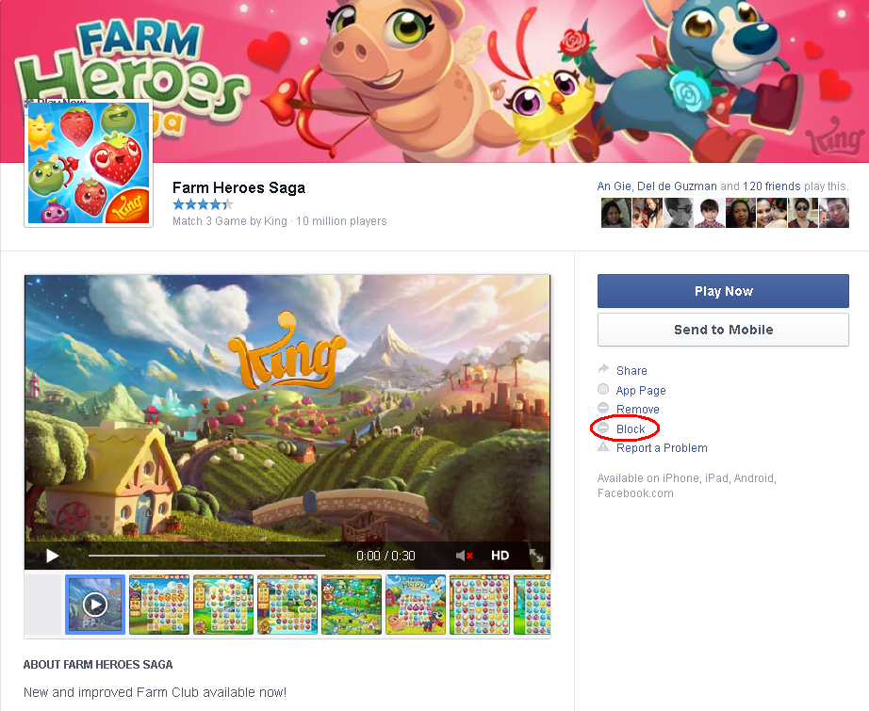Click the Farm Heroes Saga title
This screenshot has height=711, width=869.
[238, 187]
